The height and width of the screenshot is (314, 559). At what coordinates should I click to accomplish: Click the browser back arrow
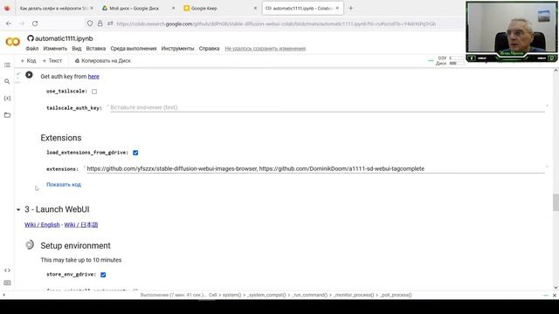9,24
